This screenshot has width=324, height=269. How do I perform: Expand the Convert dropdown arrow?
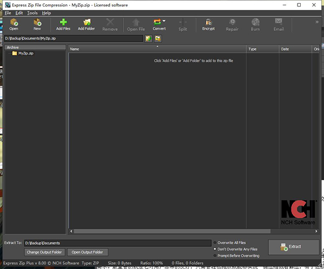coord(164,21)
